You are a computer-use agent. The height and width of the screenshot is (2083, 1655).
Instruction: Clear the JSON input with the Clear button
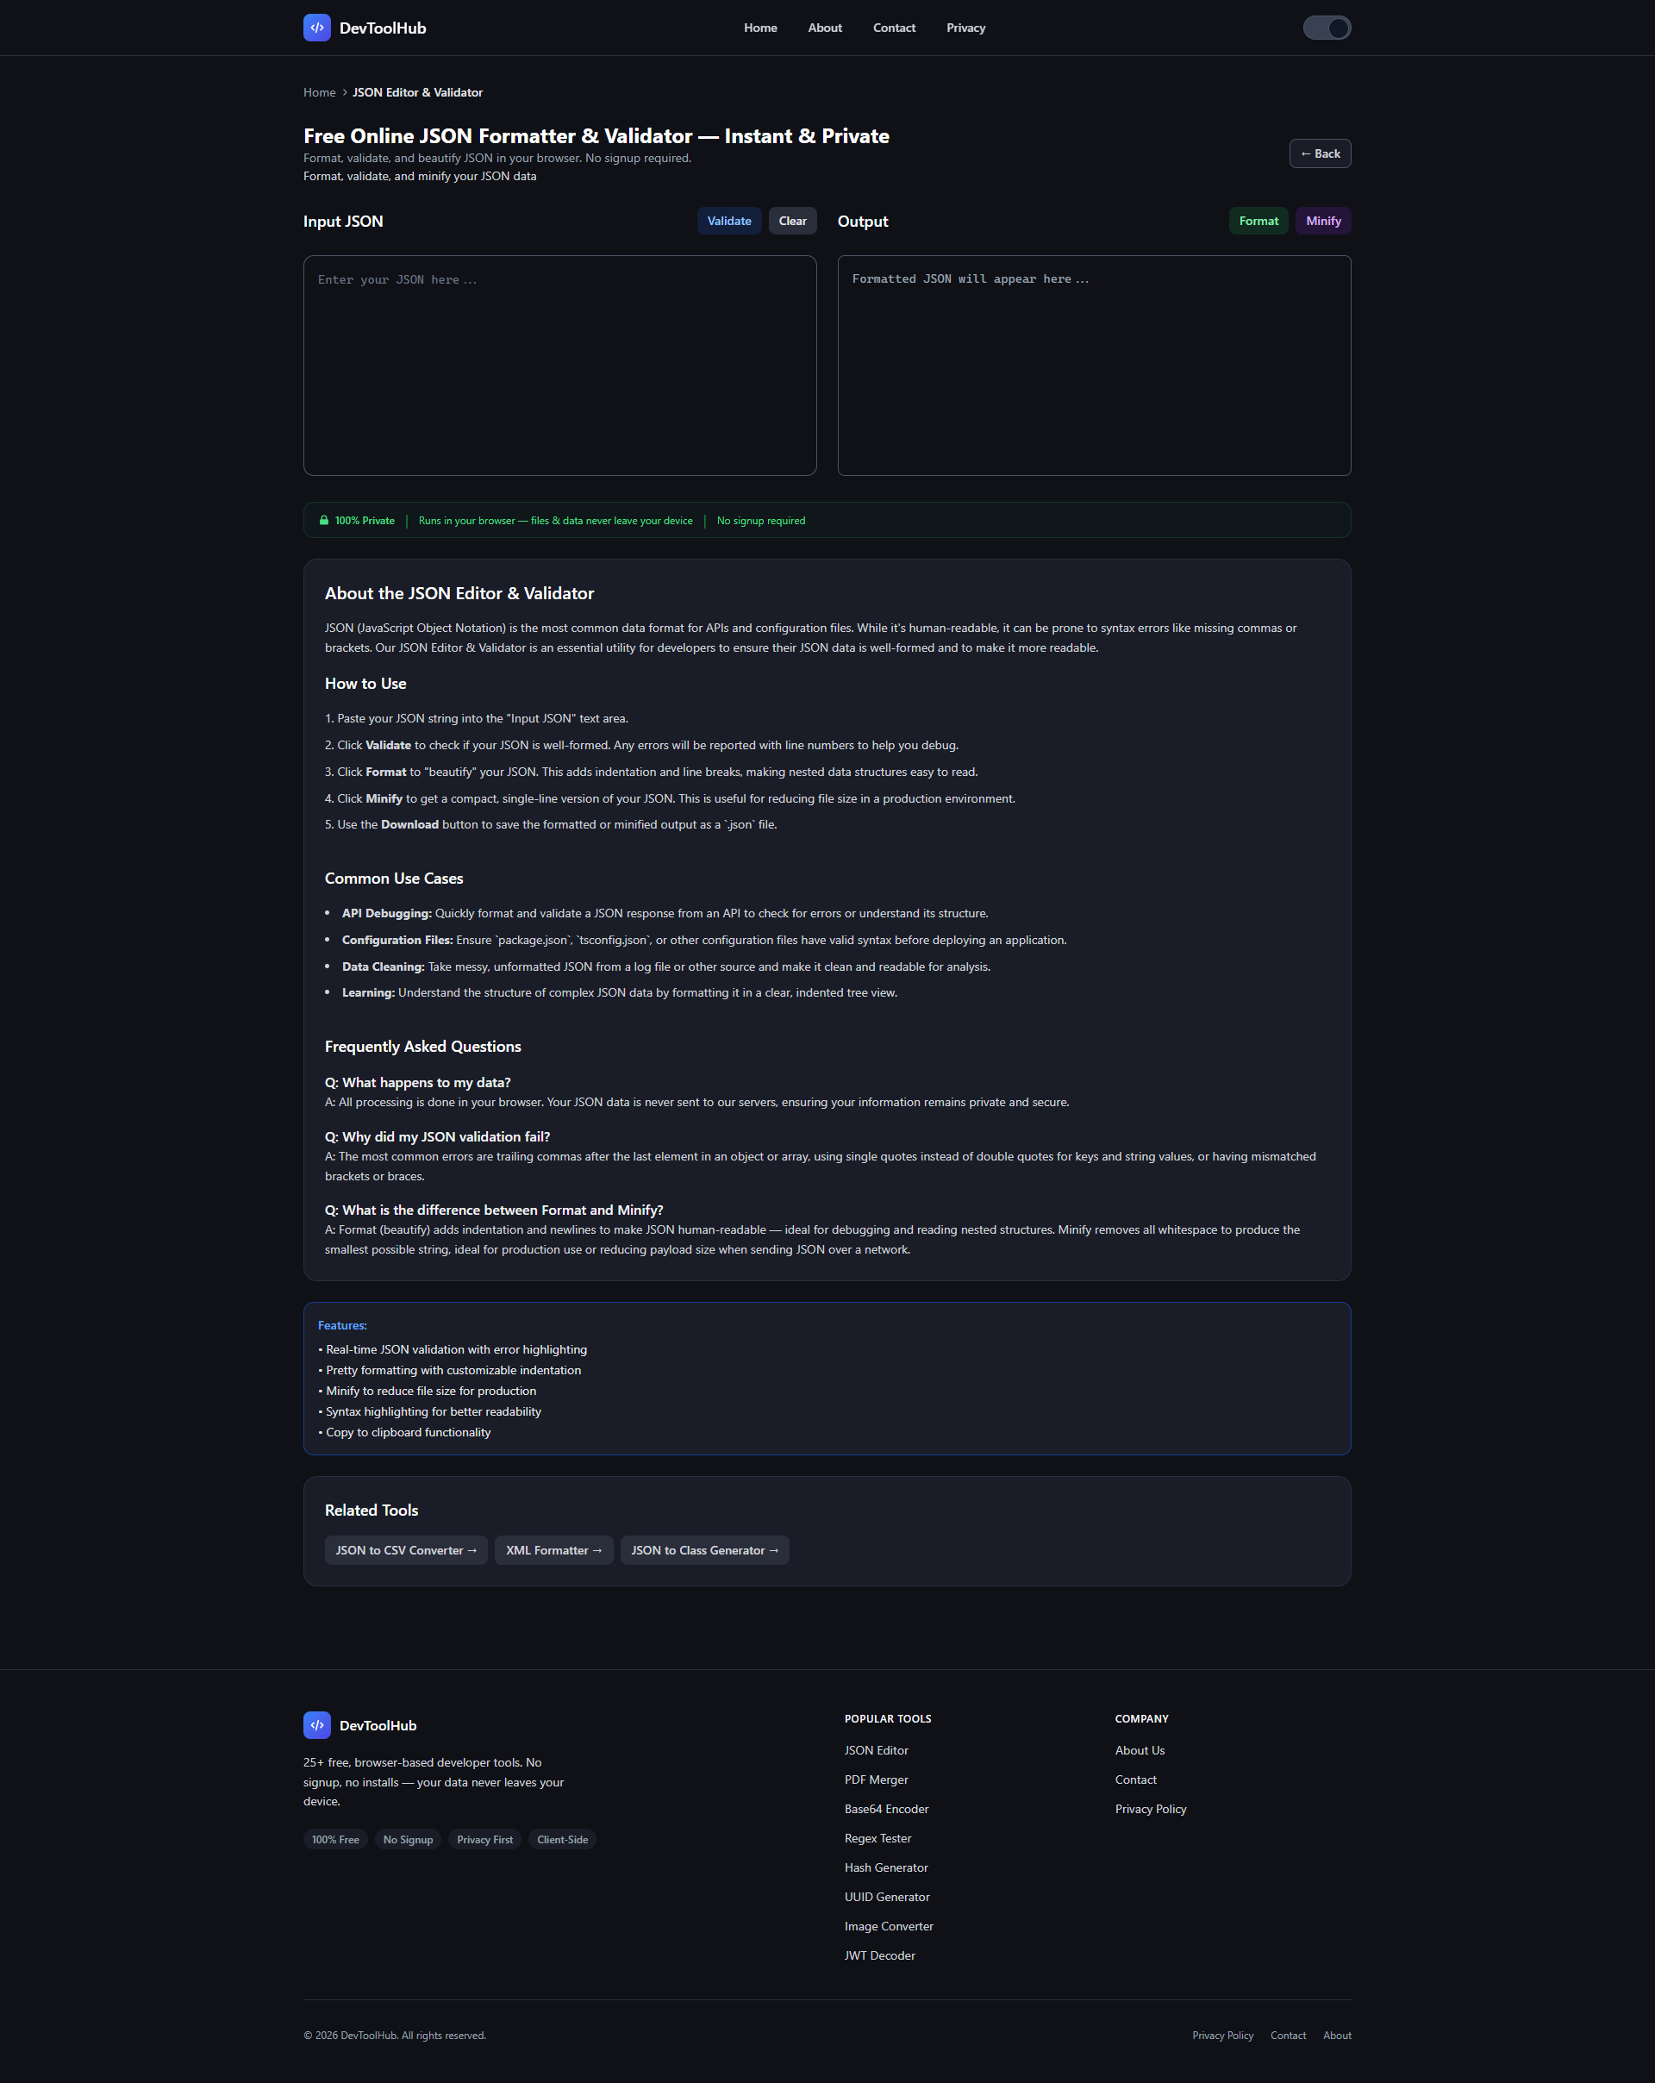pos(792,220)
